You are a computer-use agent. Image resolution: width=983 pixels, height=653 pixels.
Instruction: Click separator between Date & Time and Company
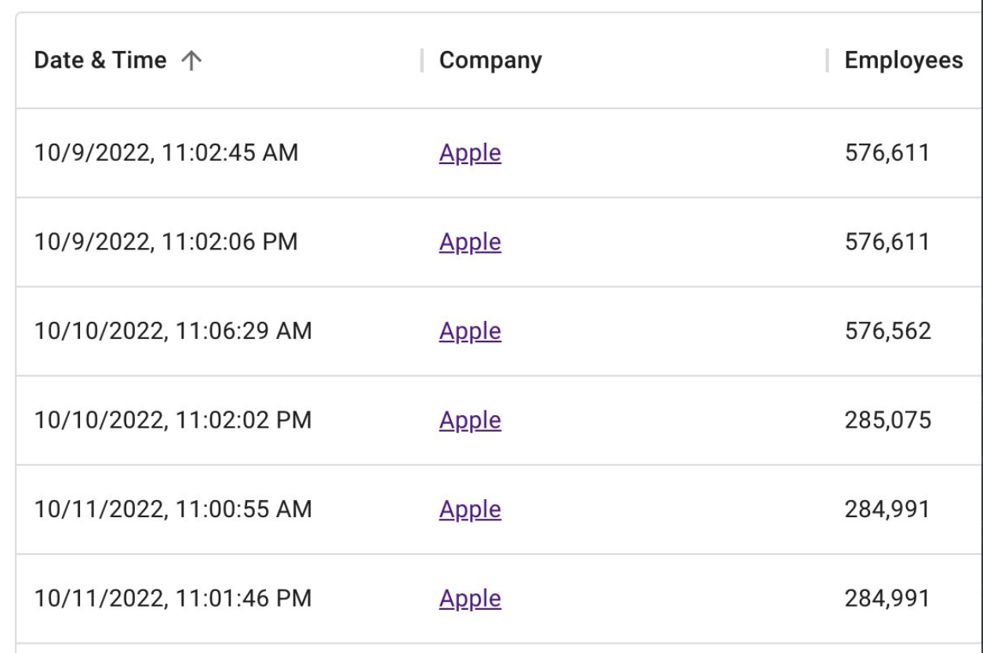[x=422, y=60]
